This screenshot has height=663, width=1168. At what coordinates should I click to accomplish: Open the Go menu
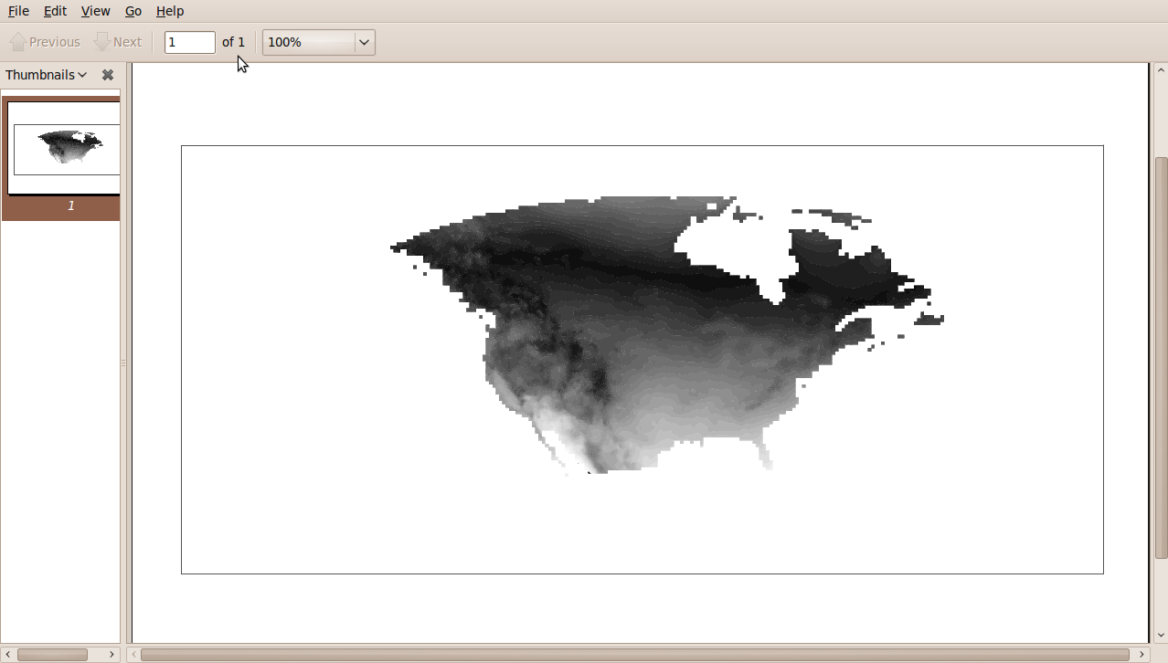(x=133, y=11)
